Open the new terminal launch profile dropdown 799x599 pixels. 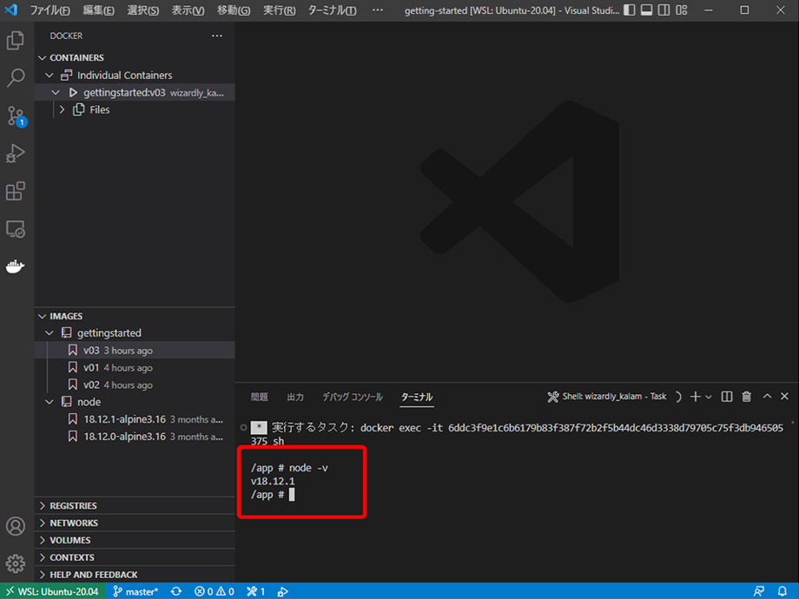click(709, 397)
